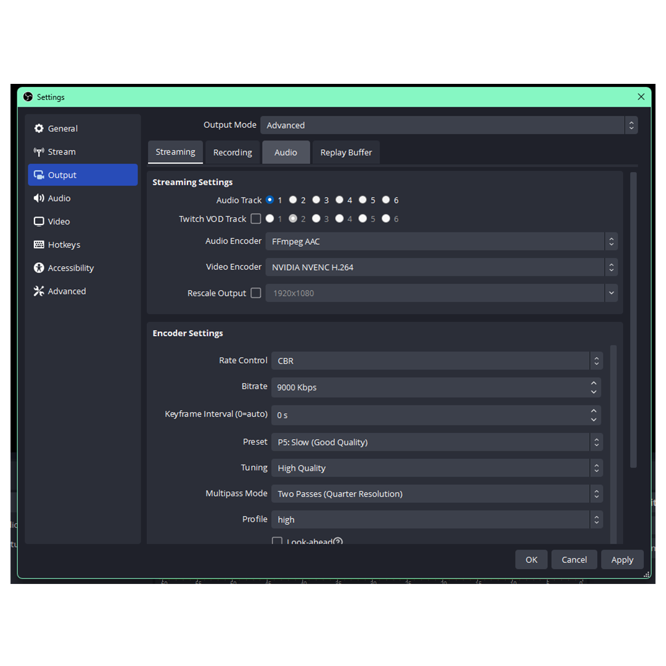Click the Video monitor icon
The image size is (666, 666).
tap(38, 221)
